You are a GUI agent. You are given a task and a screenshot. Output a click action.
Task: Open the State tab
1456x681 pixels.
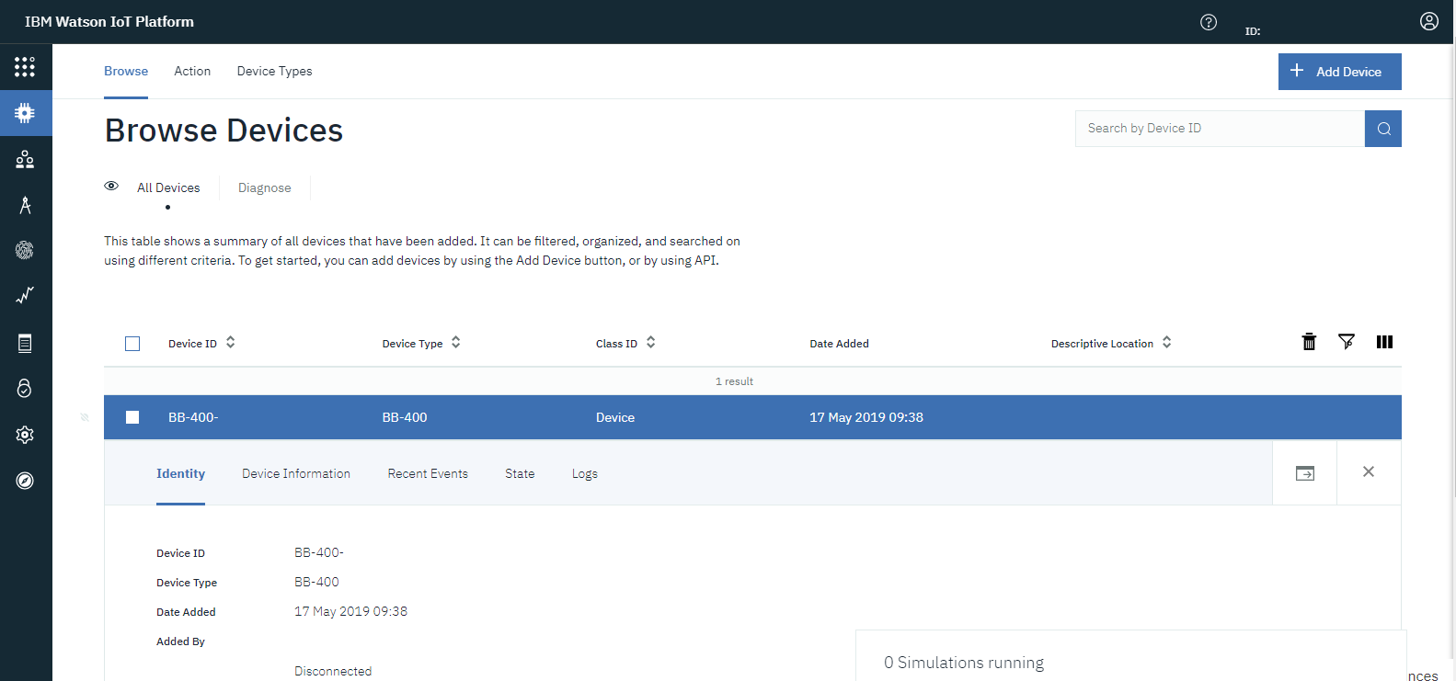520,473
